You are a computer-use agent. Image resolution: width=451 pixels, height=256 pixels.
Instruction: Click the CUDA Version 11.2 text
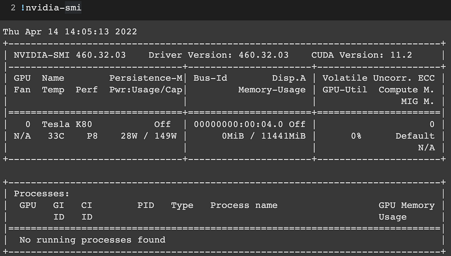click(x=362, y=55)
